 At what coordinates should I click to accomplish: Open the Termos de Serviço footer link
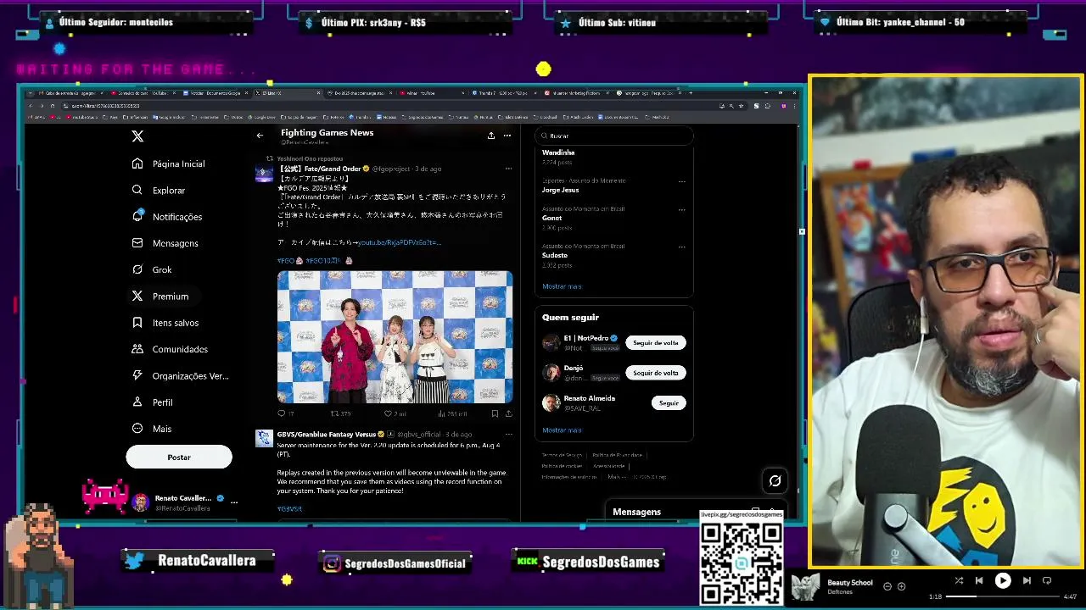coord(562,455)
